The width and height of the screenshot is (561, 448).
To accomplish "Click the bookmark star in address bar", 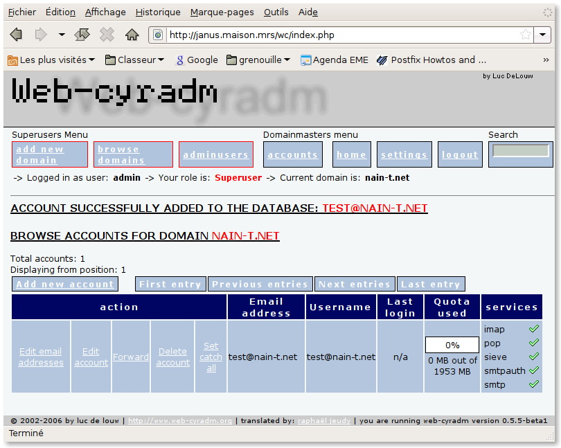I will tap(526, 35).
